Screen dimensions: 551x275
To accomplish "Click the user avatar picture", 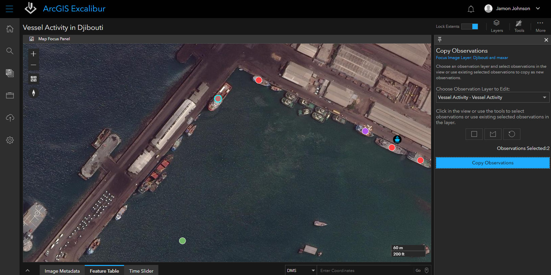I will (488, 8).
